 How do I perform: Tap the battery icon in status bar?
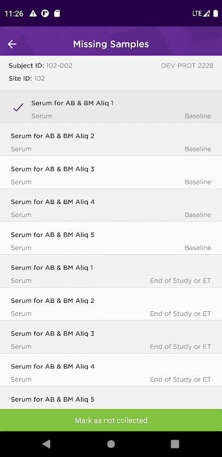click(x=216, y=13)
